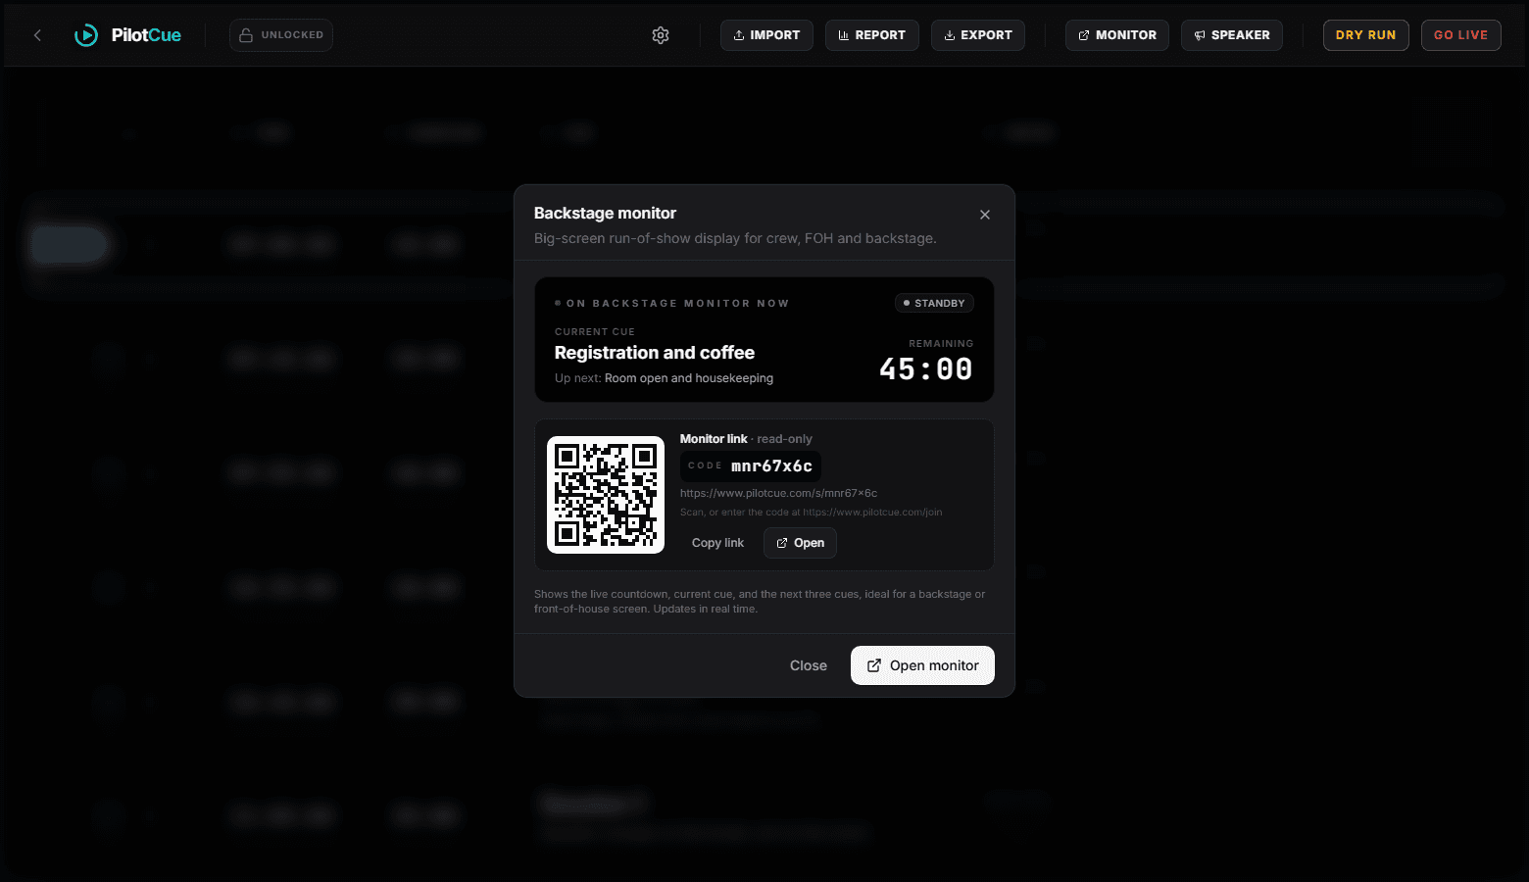This screenshot has width=1529, height=882.
Task: Click the Close button in dialog footer
Action: (x=809, y=665)
